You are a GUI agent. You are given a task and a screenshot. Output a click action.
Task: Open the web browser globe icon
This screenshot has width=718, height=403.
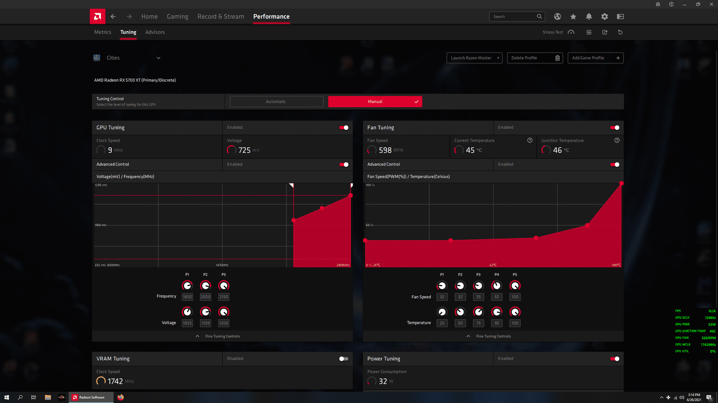(x=557, y=17)
